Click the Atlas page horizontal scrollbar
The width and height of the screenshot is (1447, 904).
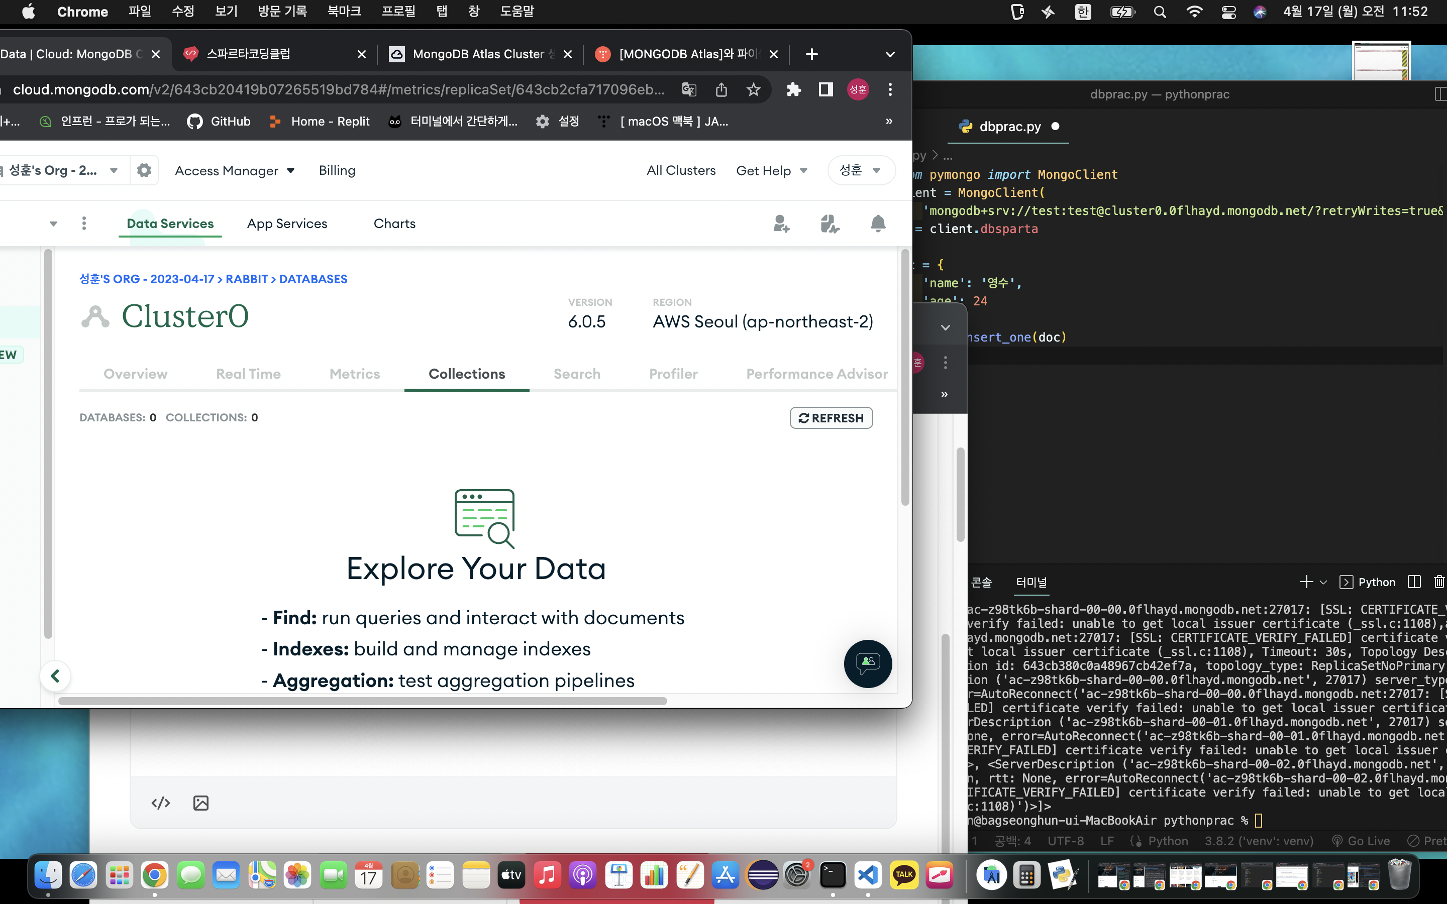tap(362, 701)
